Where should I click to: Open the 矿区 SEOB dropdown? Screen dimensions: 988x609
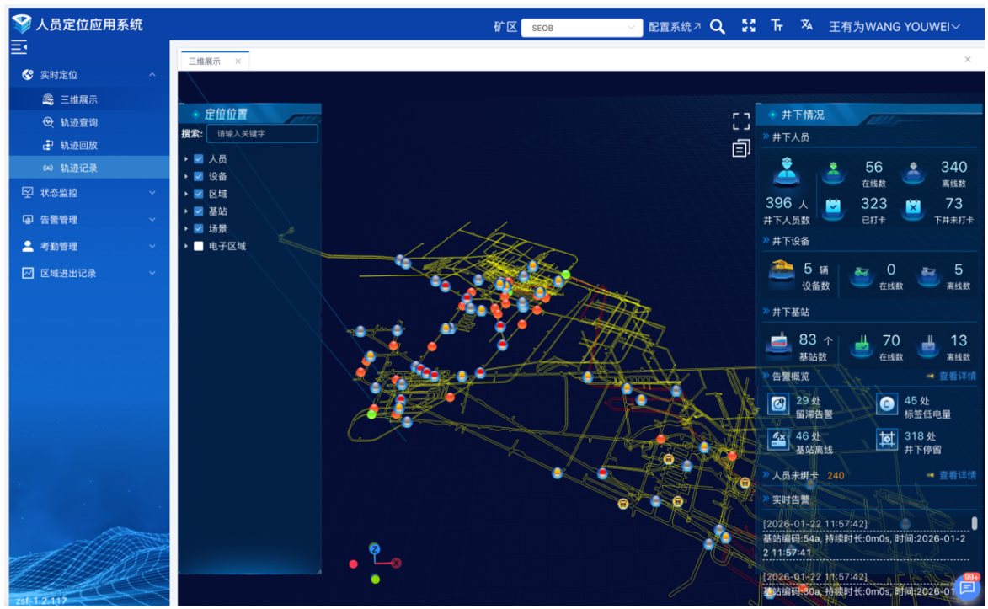[x=581, y=28]
